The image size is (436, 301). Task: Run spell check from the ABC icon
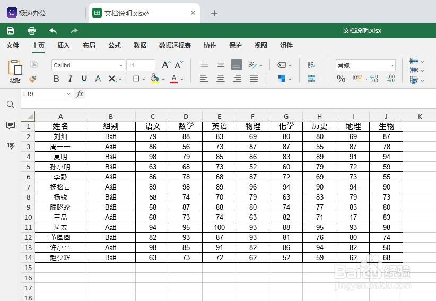click(11, 146)
